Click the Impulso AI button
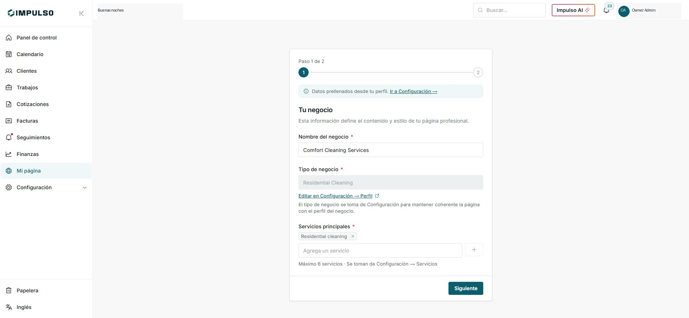This screenshot has height=318, width=689. pos(573,10)
